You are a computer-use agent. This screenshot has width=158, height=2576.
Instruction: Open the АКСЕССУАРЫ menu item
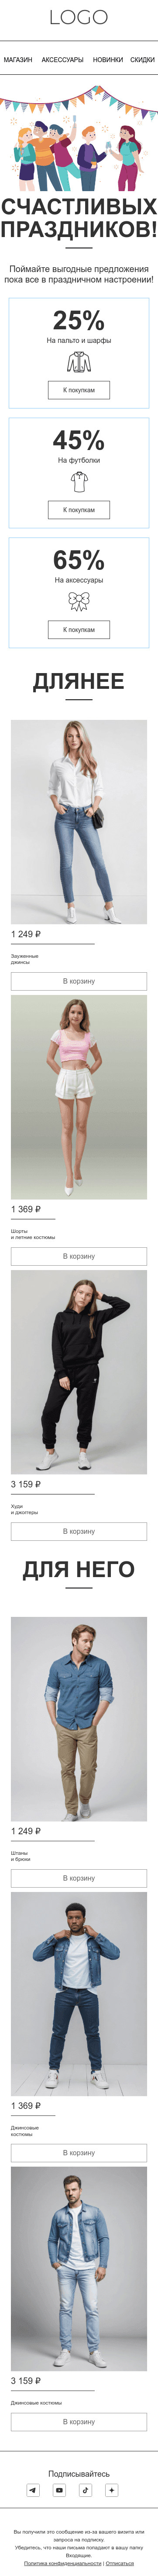point(62,60)
